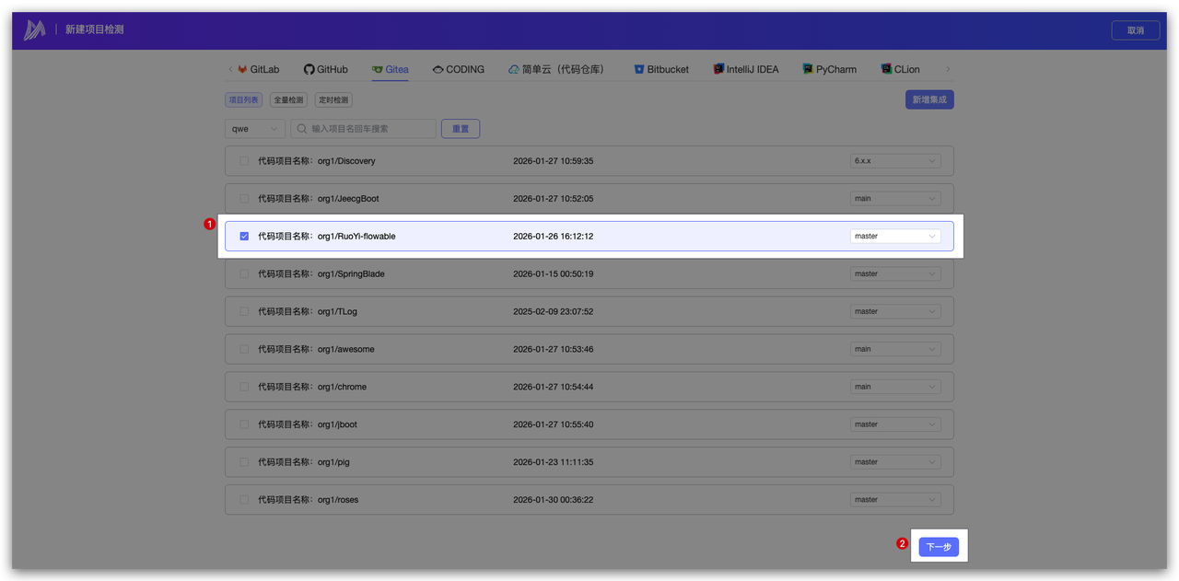
Task: Select the org1/pig project checkbox
Action: pyautogui.click(x=244, y=462)
